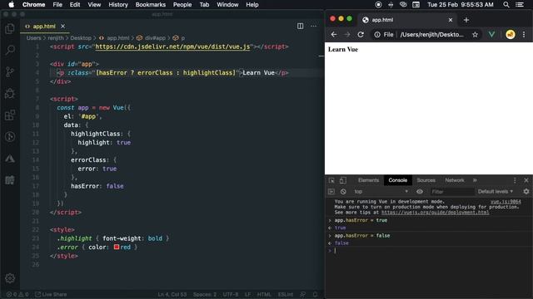Image resolution: width=533 pixels, height=299 pixels.
Task: Clear the console output
Action: [343, 192]
